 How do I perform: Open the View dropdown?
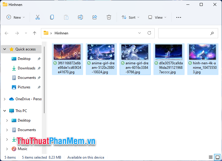pyautogui.click(x=157, y=17)
